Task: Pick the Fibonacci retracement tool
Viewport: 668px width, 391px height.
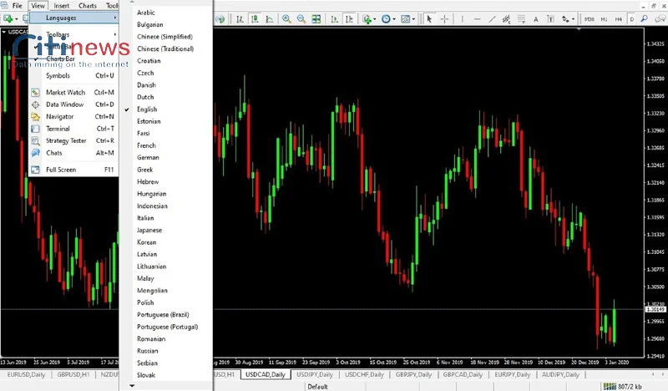Action: click(521, 18)
